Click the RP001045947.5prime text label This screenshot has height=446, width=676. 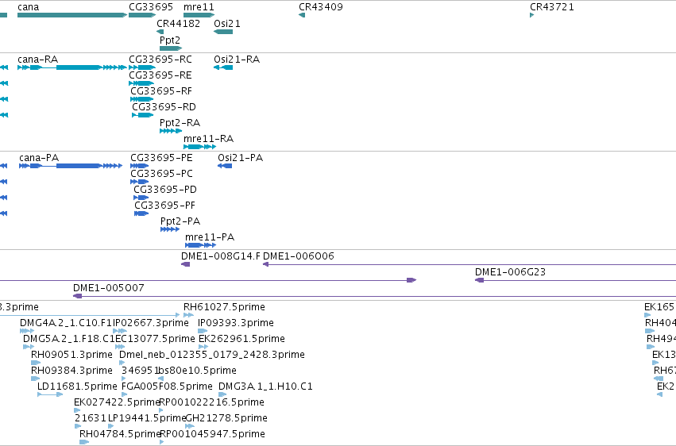(212, 434)
